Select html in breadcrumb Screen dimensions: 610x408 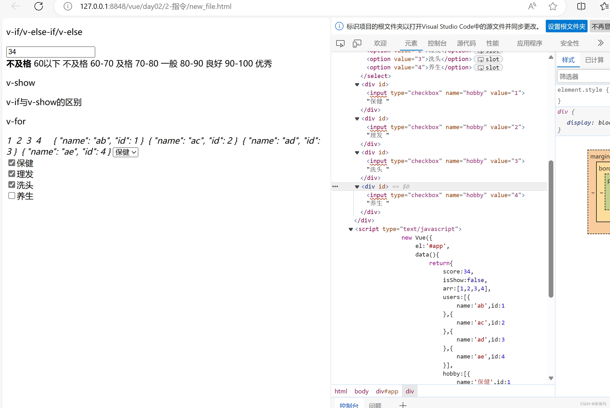pos(341,391)
